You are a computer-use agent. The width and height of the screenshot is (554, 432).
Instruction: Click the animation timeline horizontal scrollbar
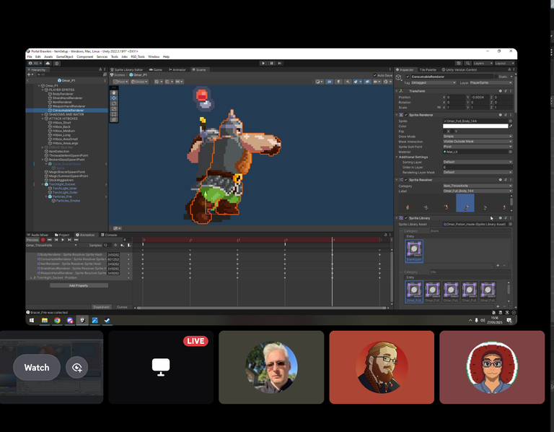pyautogui.click(x=262, y=308)
